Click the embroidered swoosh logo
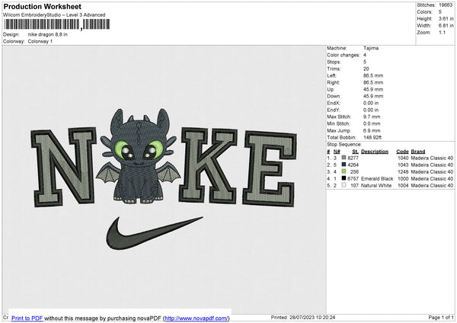Viewport: 457px width, 323px height. 154,233
